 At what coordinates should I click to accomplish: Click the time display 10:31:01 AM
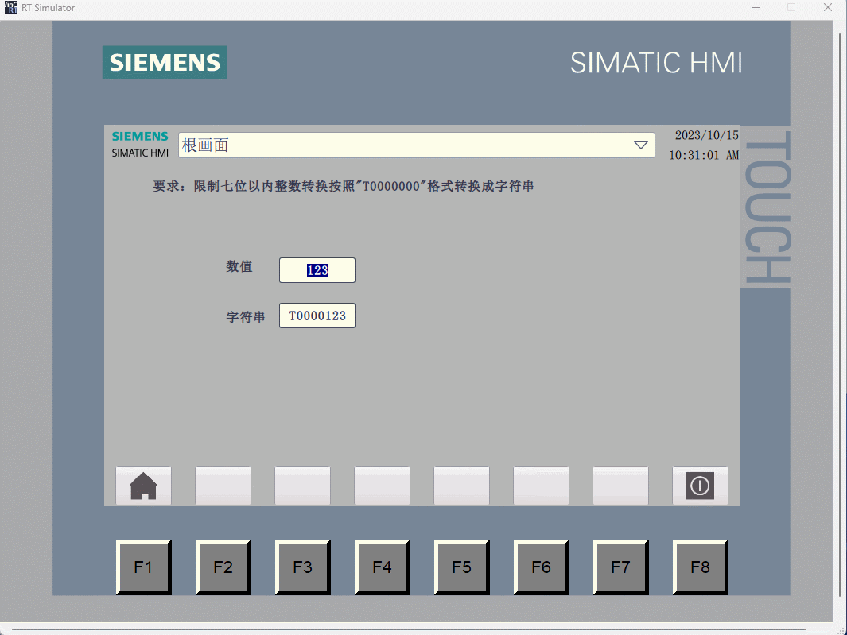pos(707,155)
